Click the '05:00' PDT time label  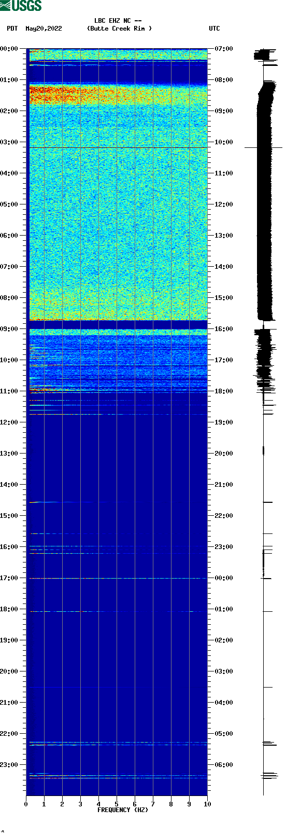pos(9,204)
